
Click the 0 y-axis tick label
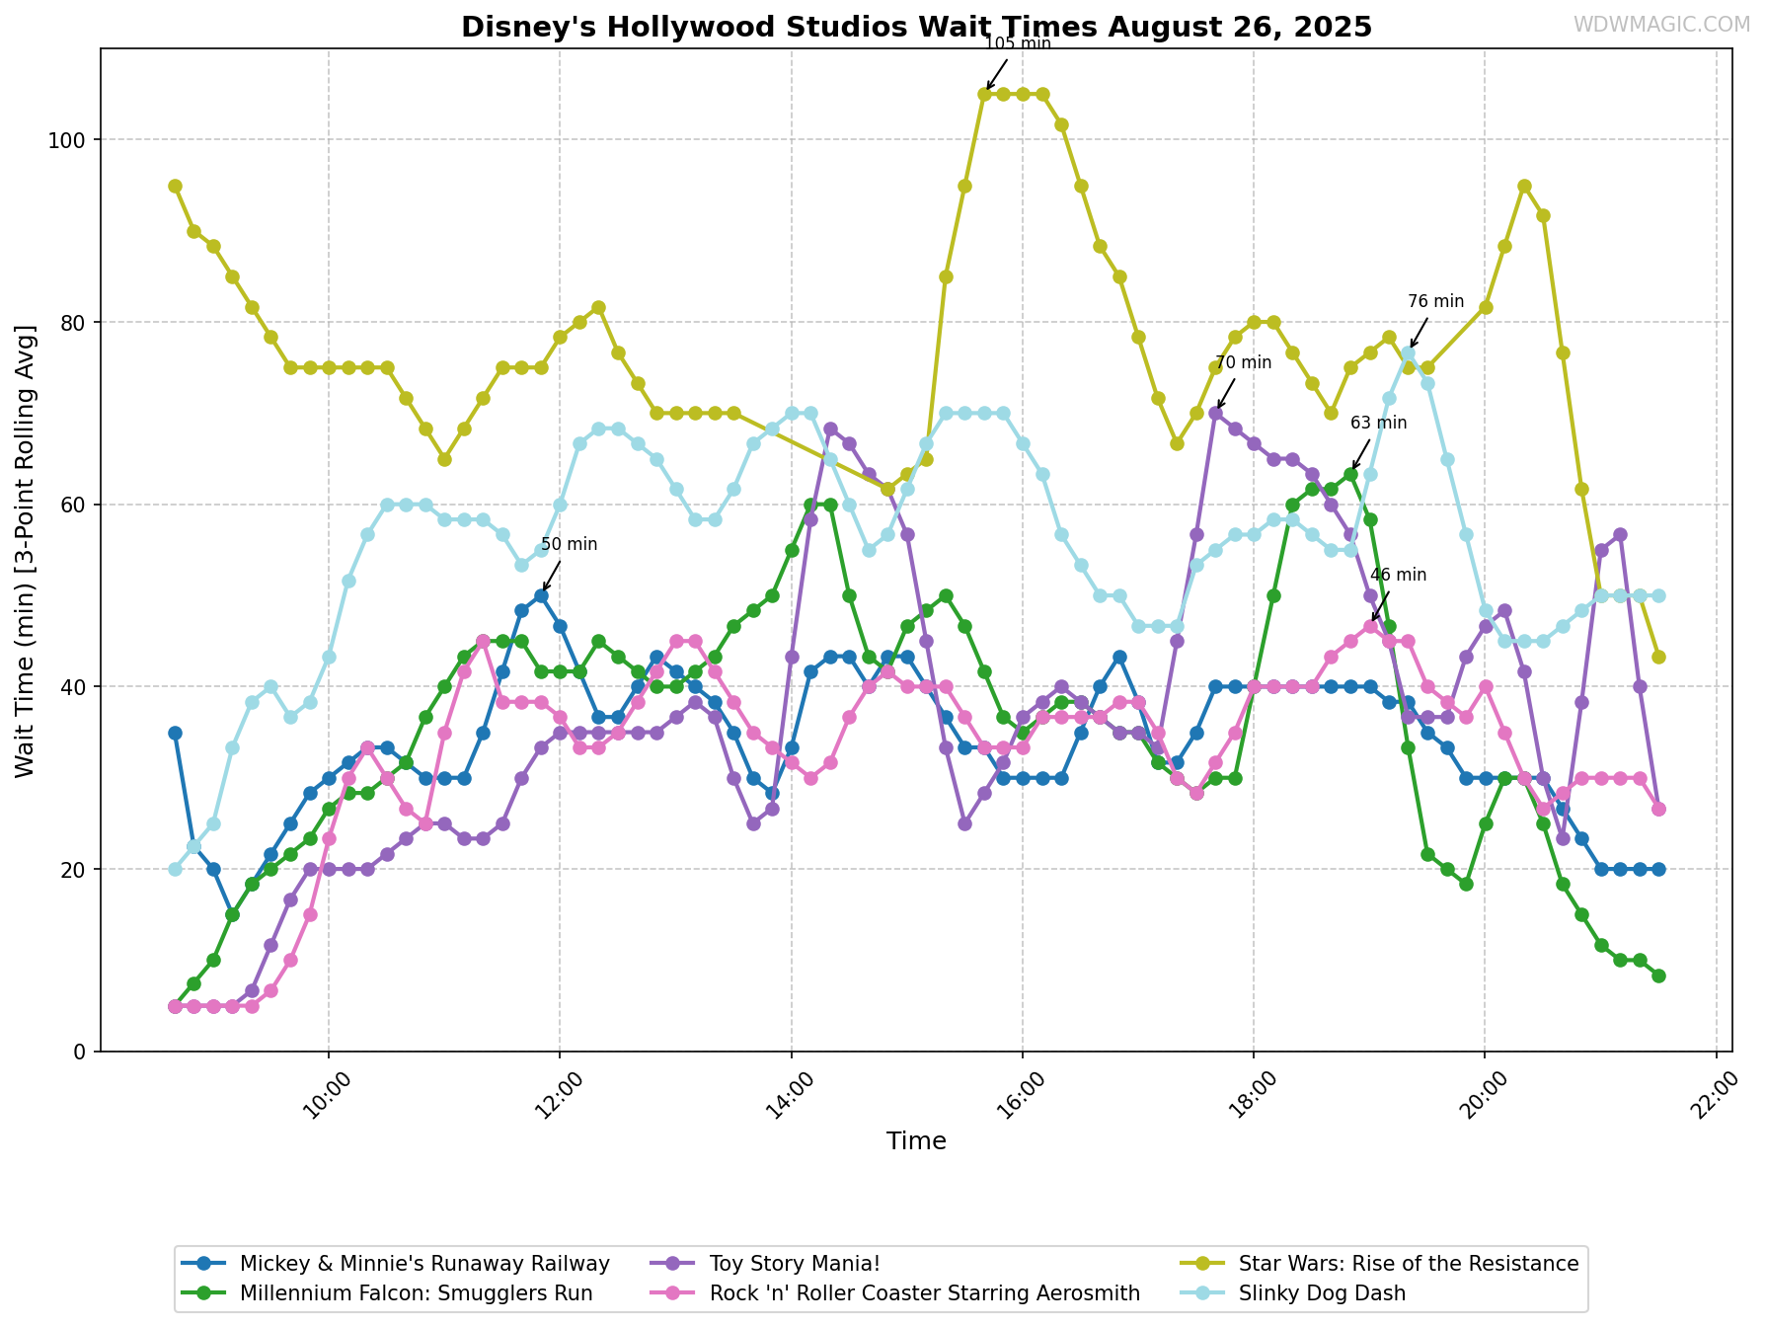point(81,1052)
